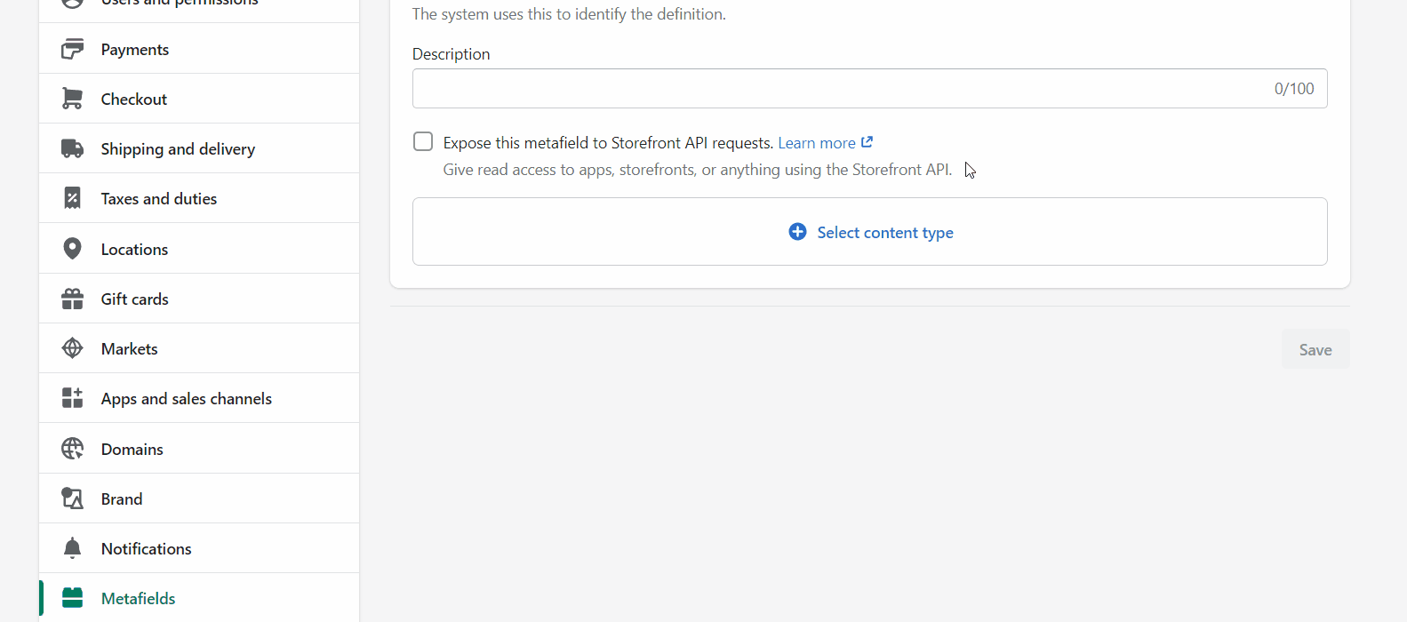1407x622 pixels.
Task: Enable Expose metafield to Storefront API checkbox
Action: [423, 142]
